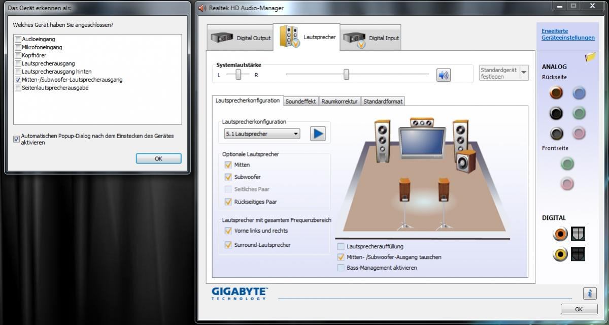Click the L/R balance slider handle
Image resolution: width=609 pixels, height=325 pixels.
[x=238, y=75]
